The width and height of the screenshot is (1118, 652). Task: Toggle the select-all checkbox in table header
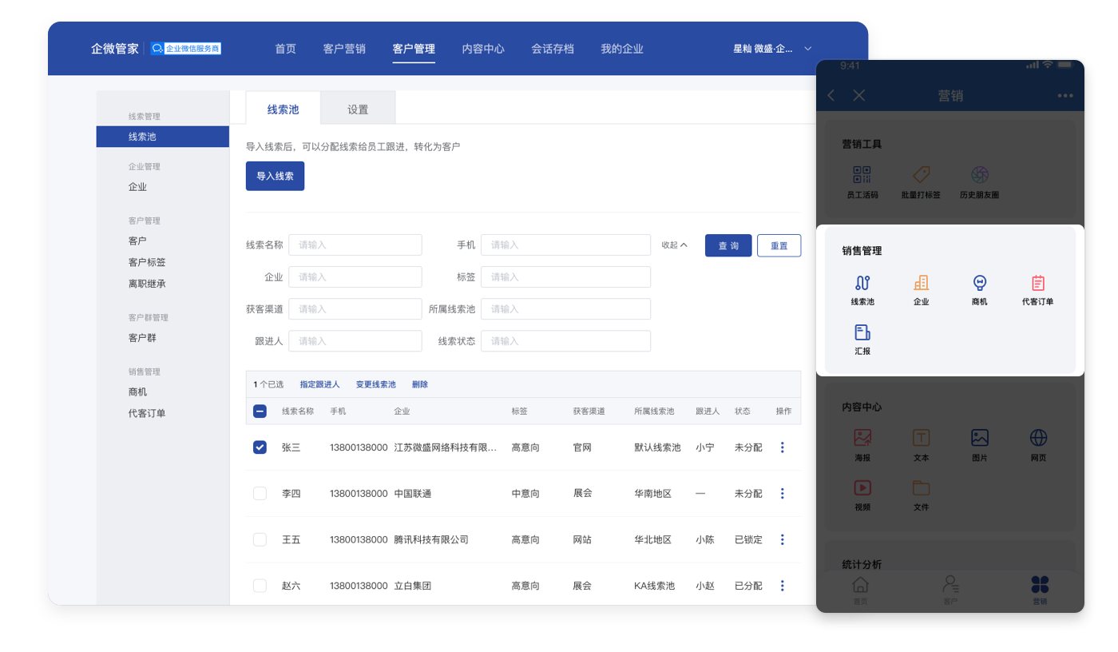pyautogui.click(x=260, y=411)
